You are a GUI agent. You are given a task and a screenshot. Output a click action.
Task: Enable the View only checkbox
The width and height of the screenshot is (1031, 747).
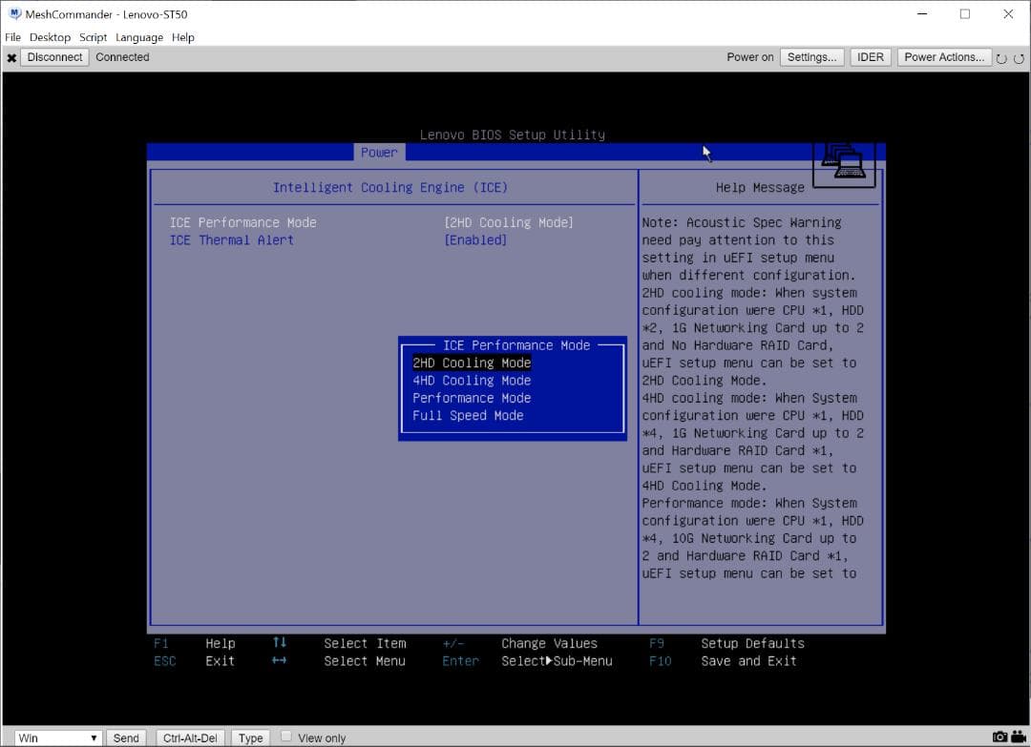click(286, 737)
